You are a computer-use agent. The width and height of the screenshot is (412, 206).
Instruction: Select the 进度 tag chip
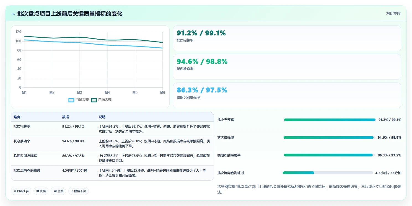(58, 191)
